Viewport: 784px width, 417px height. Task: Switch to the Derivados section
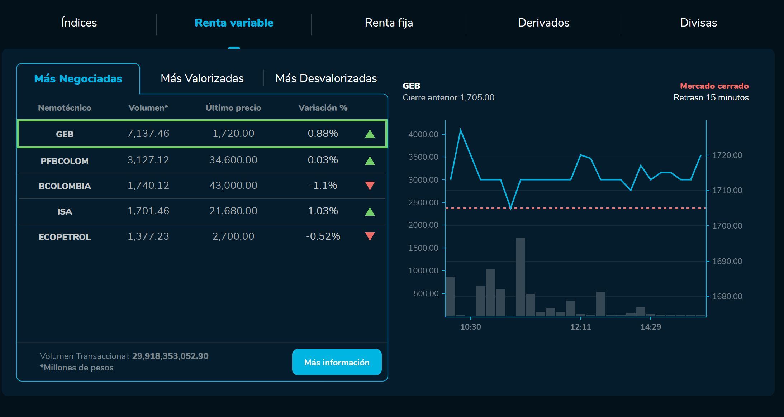click(x=543, y=23)
